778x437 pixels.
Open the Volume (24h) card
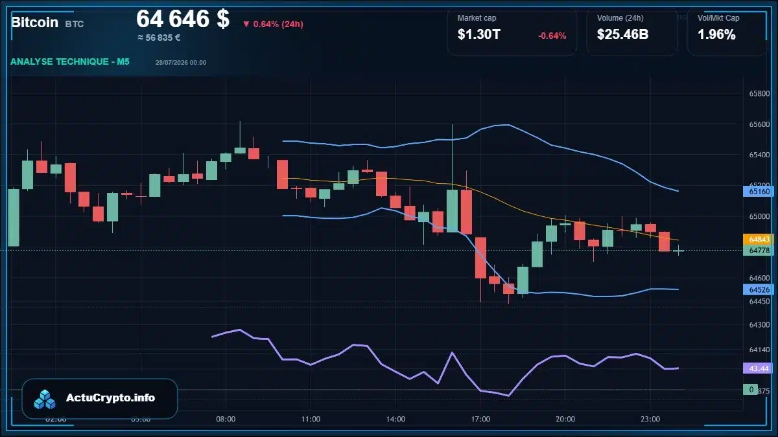[x=632, y=32]
